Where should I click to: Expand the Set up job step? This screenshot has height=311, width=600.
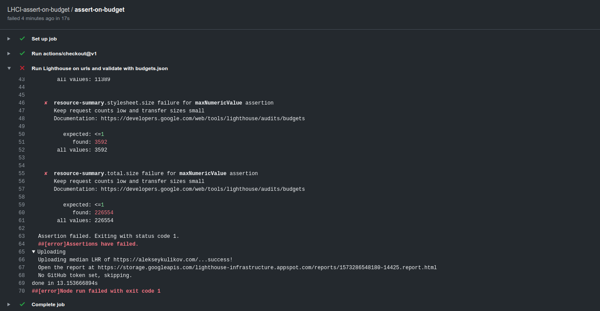click(x=9, y=39)
